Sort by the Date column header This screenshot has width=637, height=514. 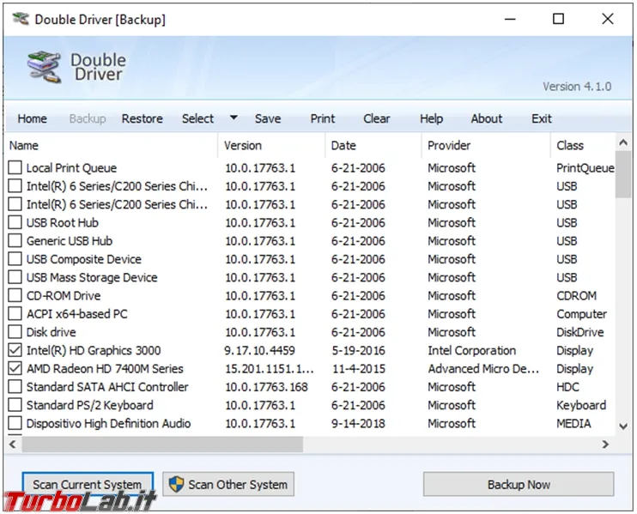(373, 145)
